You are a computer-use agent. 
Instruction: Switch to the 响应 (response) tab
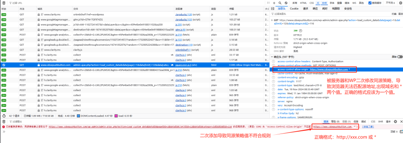(315, 9)
